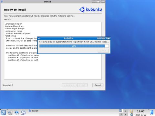Switch to virtual desktop 4 in pager
155x116 pixels.
tap(126, 114)
